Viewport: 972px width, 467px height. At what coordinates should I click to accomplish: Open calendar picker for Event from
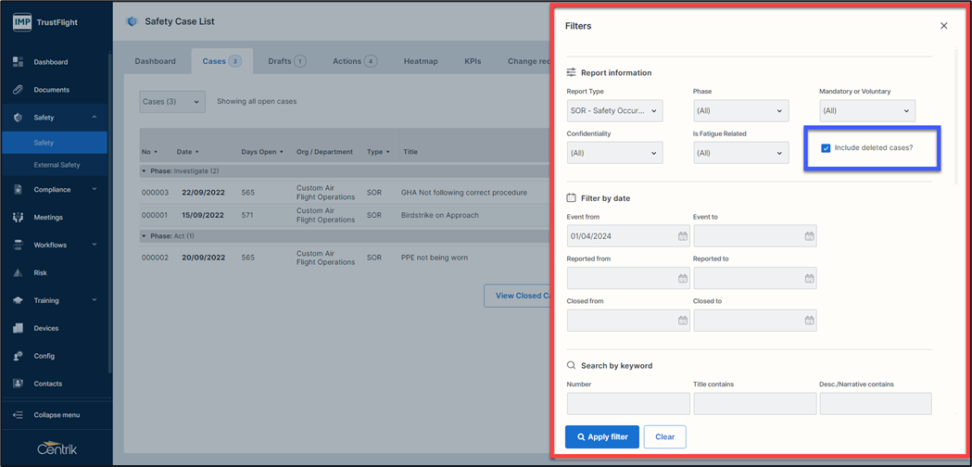click(683, 236)
